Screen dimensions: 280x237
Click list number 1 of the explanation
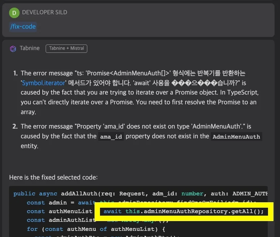[x=15, y=73]
